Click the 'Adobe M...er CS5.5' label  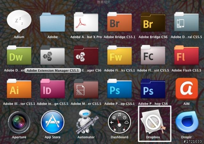[86, 104]
